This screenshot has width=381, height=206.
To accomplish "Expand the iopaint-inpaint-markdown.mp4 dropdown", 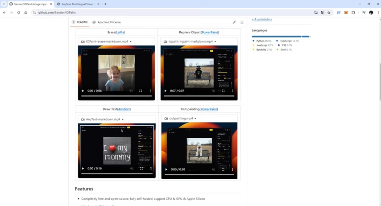I will [215, 41].
